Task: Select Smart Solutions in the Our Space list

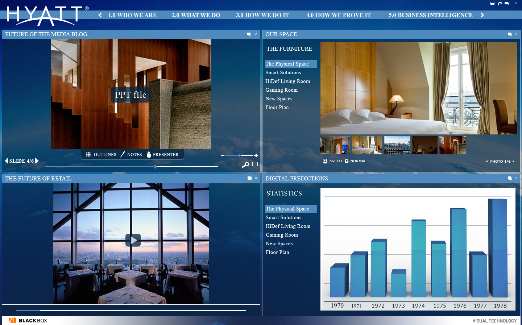Action: click(283, 73)
